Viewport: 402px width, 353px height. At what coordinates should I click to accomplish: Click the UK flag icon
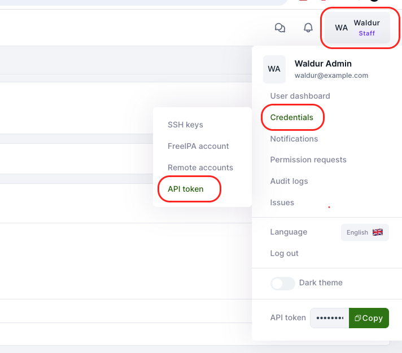[x=378, y=232]
